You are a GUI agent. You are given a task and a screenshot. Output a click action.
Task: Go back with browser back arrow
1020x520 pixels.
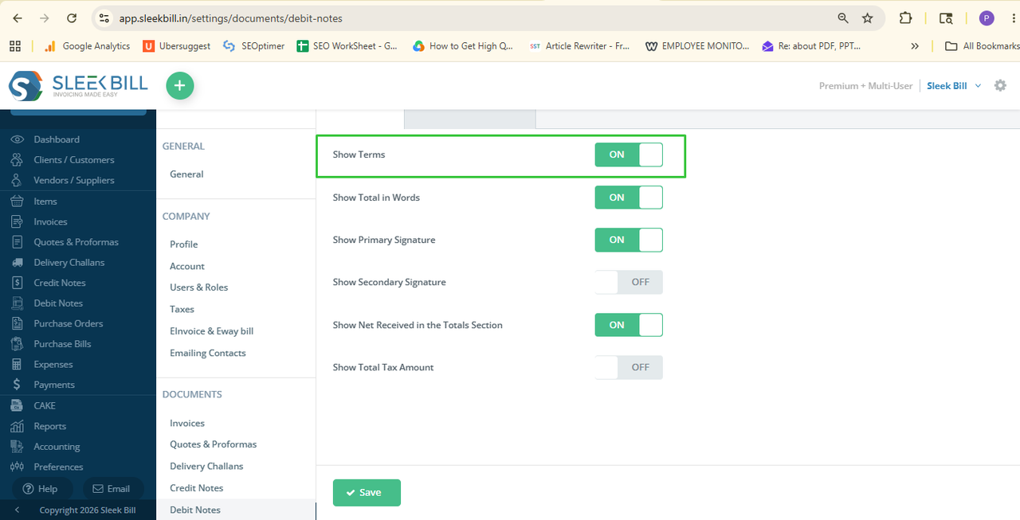coord(18,18)
